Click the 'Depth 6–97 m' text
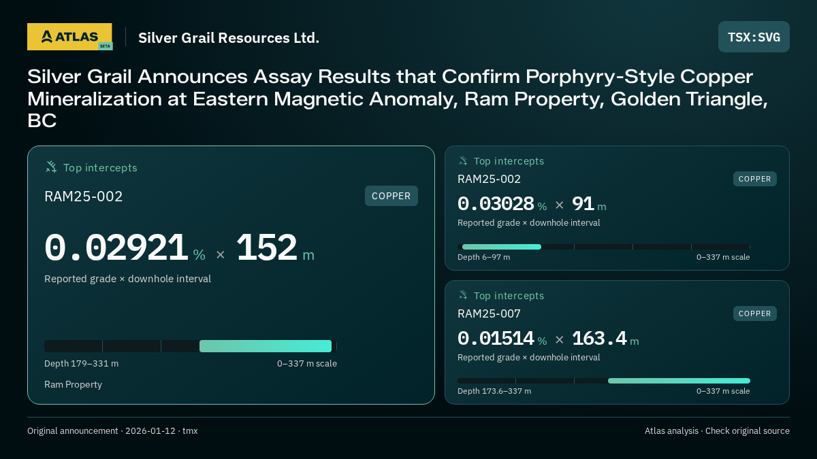The height and width of the screenshot is (459, 817). tap(483, 257)
